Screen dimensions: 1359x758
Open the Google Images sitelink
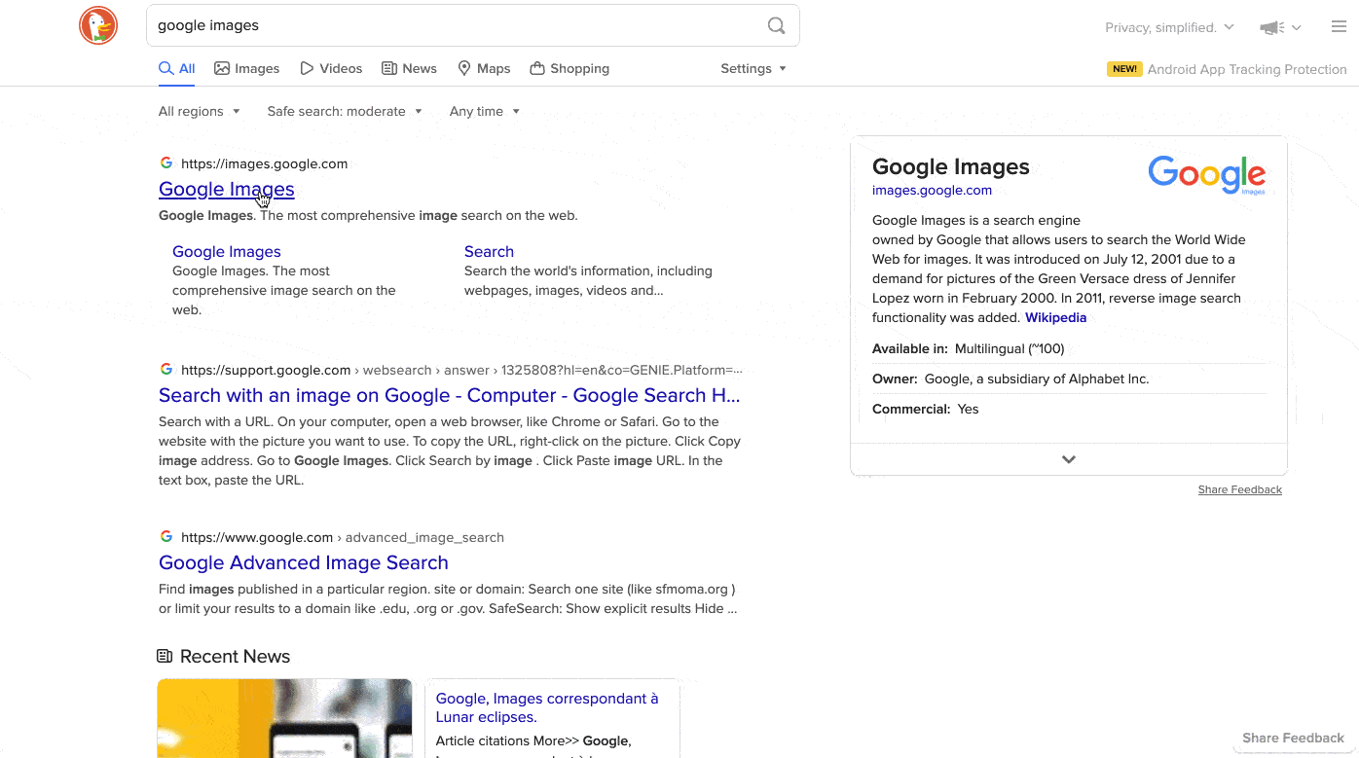227,251
